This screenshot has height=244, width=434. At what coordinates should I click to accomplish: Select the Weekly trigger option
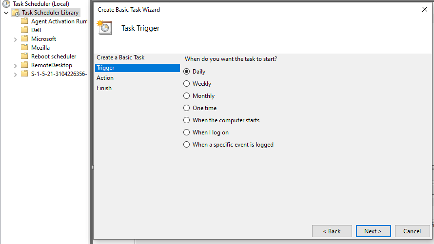187,84
